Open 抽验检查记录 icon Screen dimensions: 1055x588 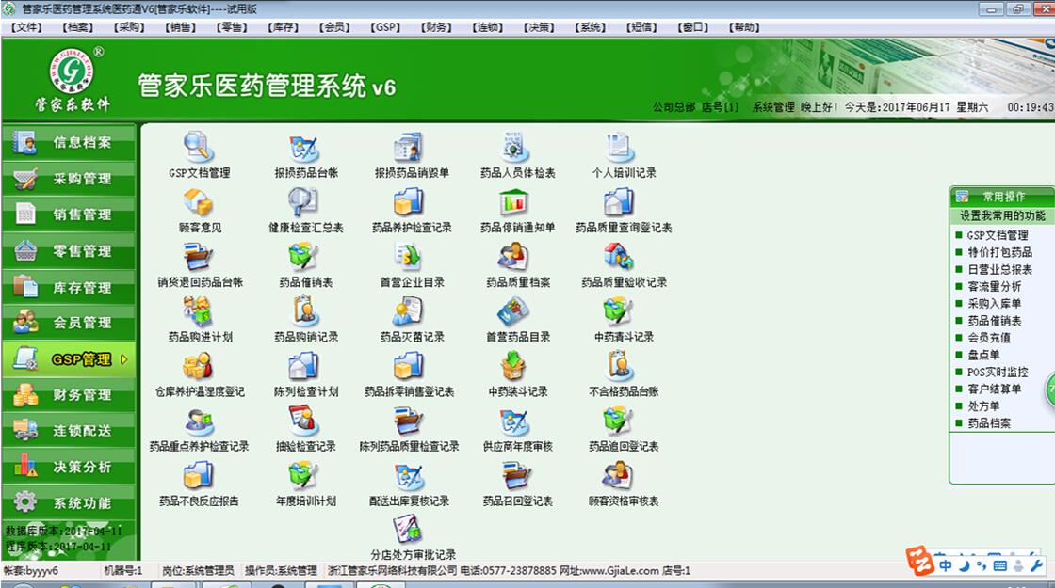tap(305, 421)
